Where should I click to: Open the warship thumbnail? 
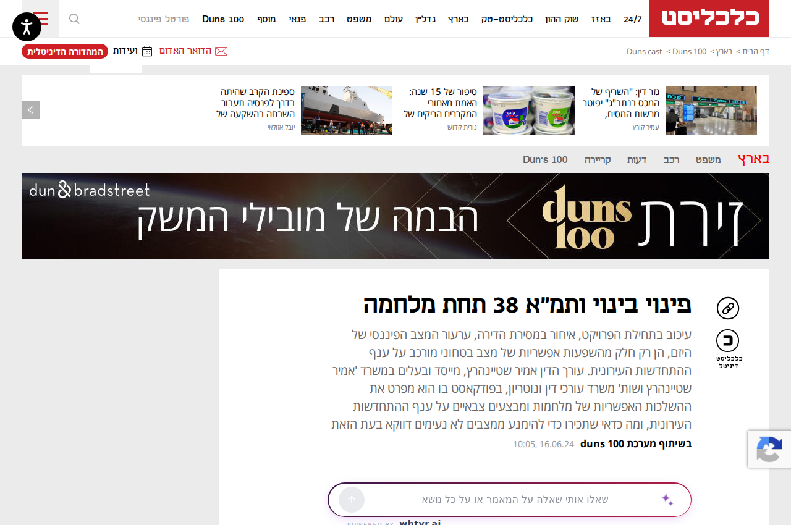(x=347, y=111)
